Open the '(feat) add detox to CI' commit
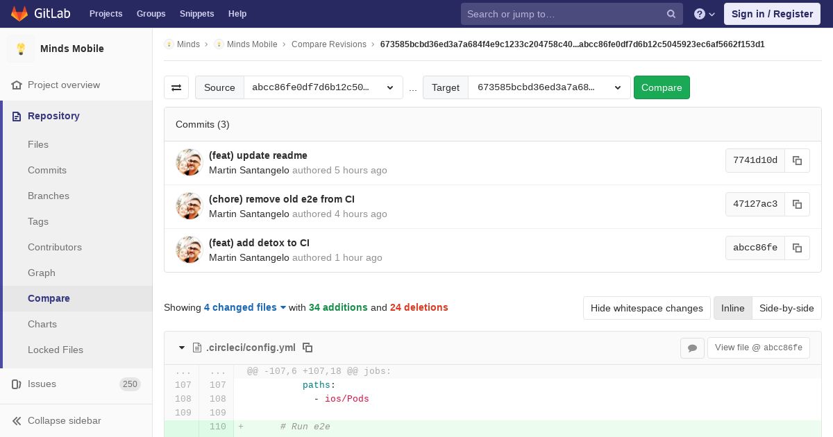This screenshot has height=437, width=833. point(259,243)
